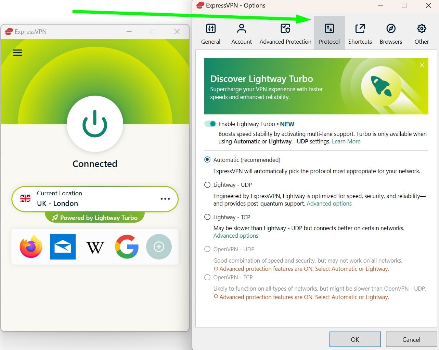Open the Wikipedia shortcut icon
This screenshot has width=439, height=350.
point(95,247)
